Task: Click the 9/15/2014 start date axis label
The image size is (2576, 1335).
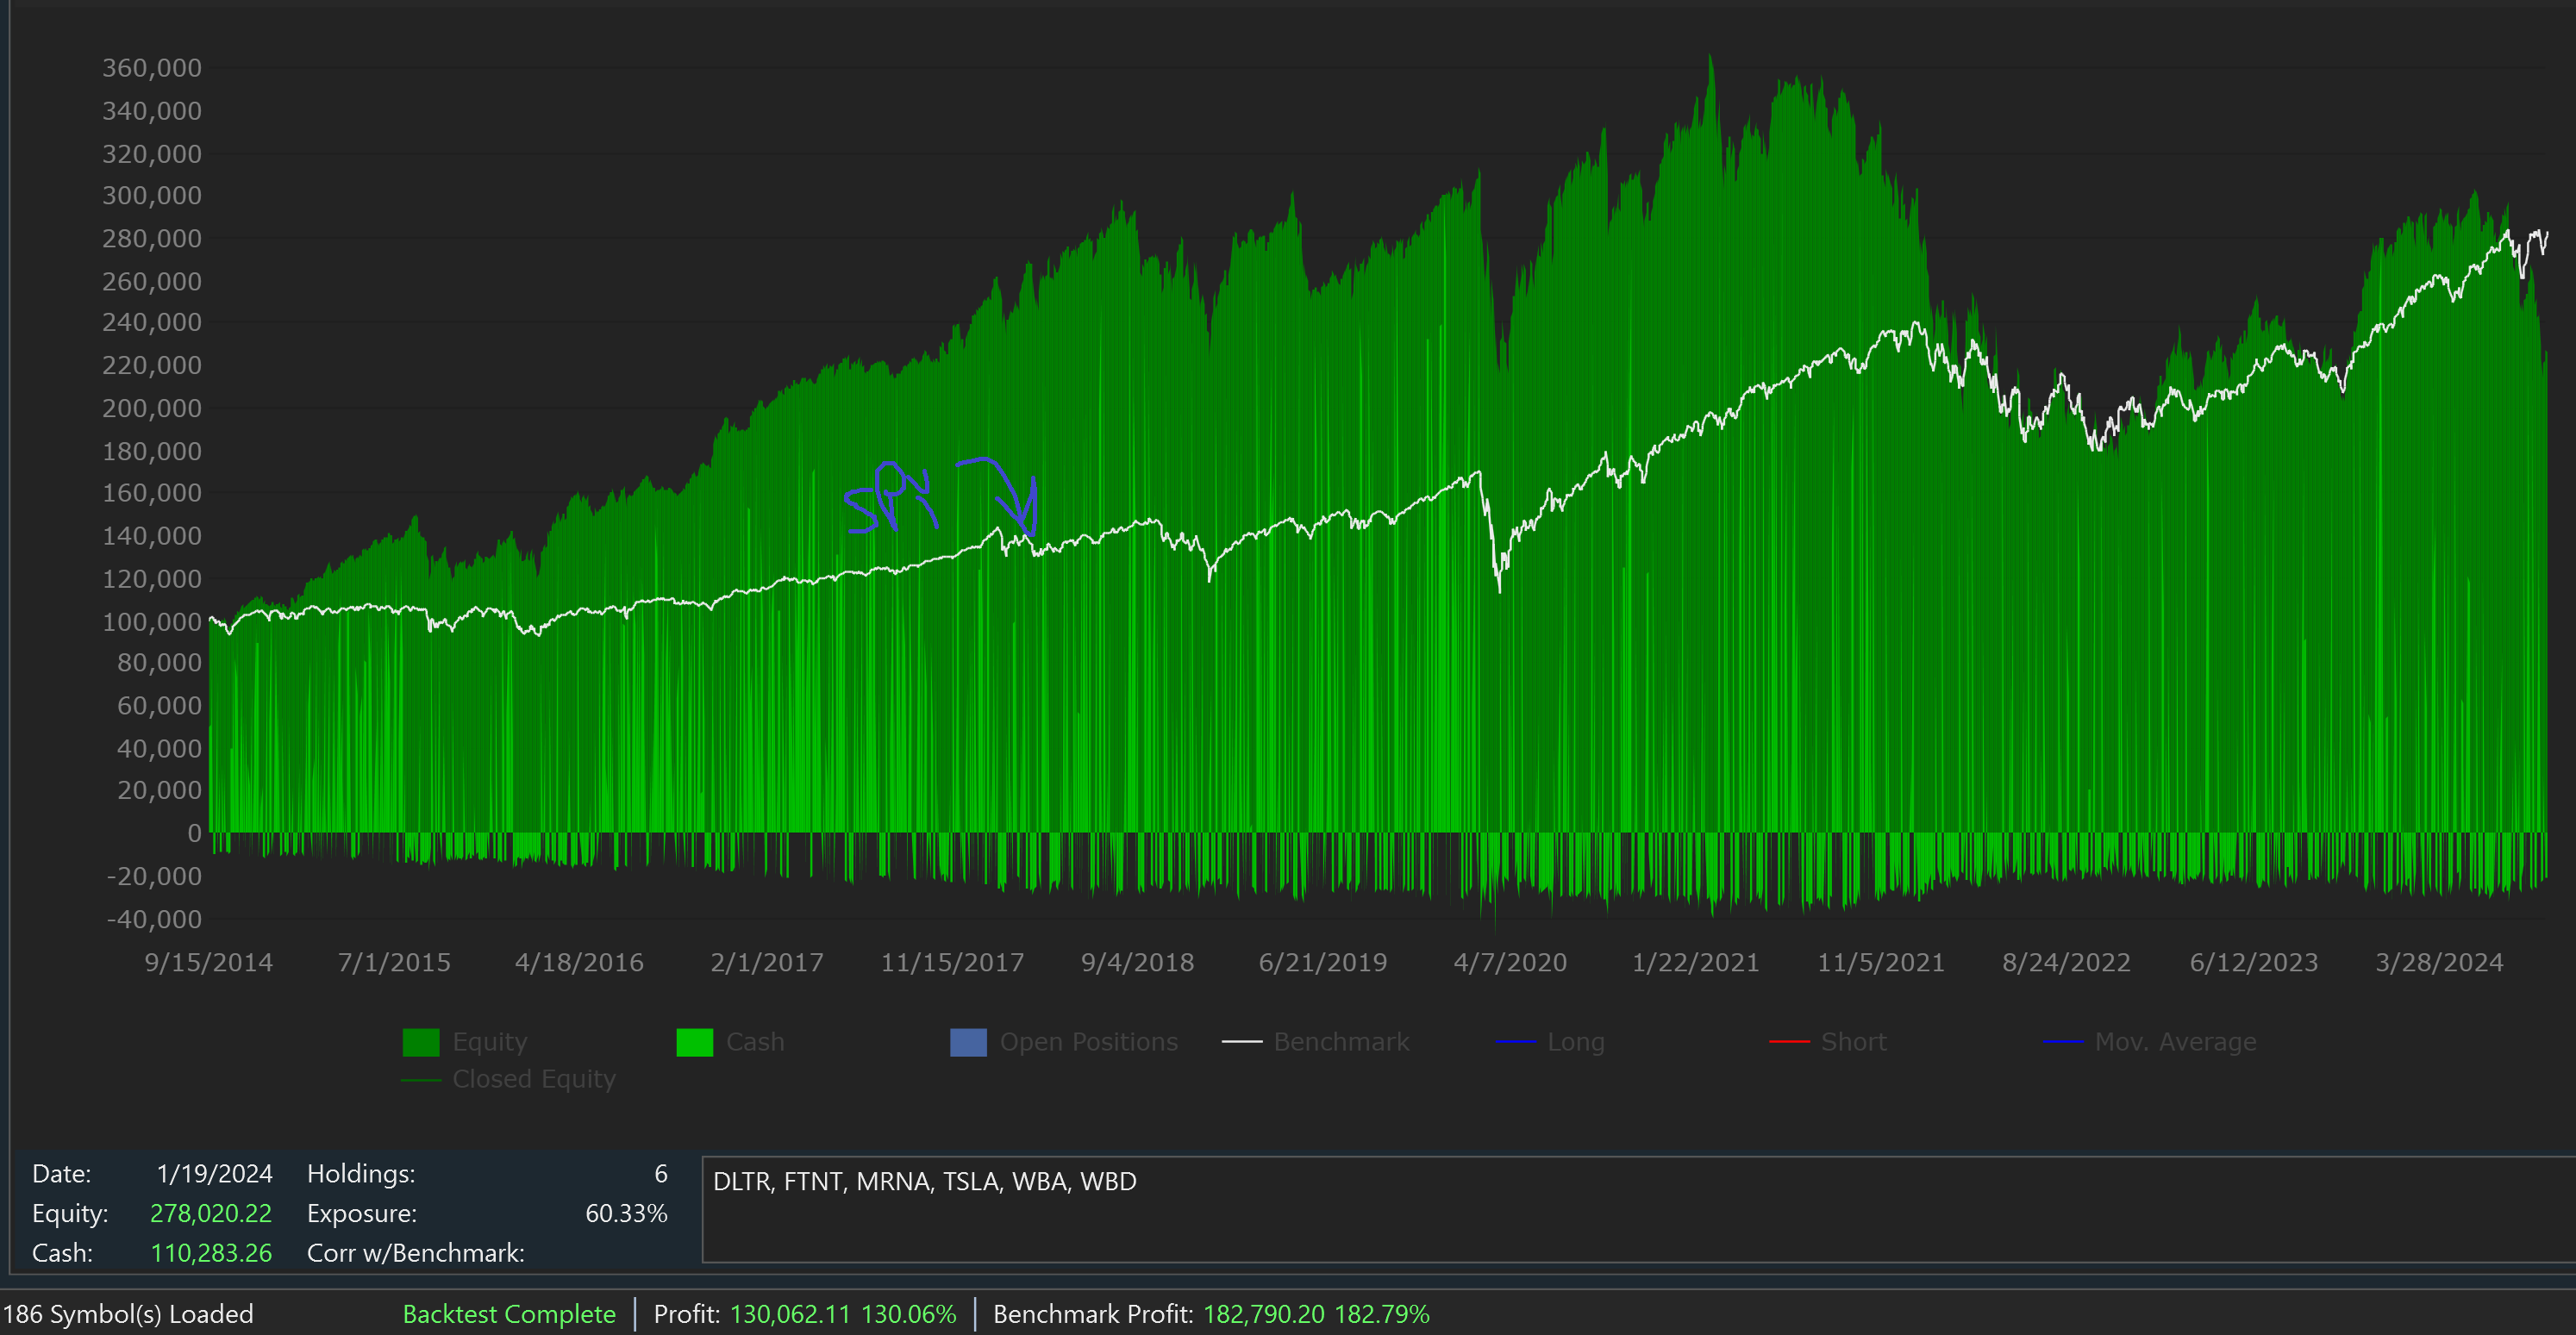Action: (208, 962)
